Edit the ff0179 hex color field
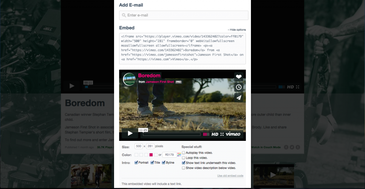365x189 pixels. (169, 155)
